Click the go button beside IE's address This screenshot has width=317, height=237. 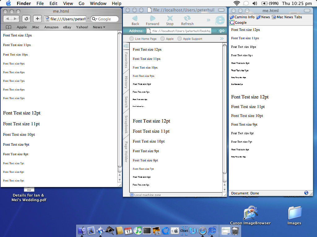[x=221, y=31]
